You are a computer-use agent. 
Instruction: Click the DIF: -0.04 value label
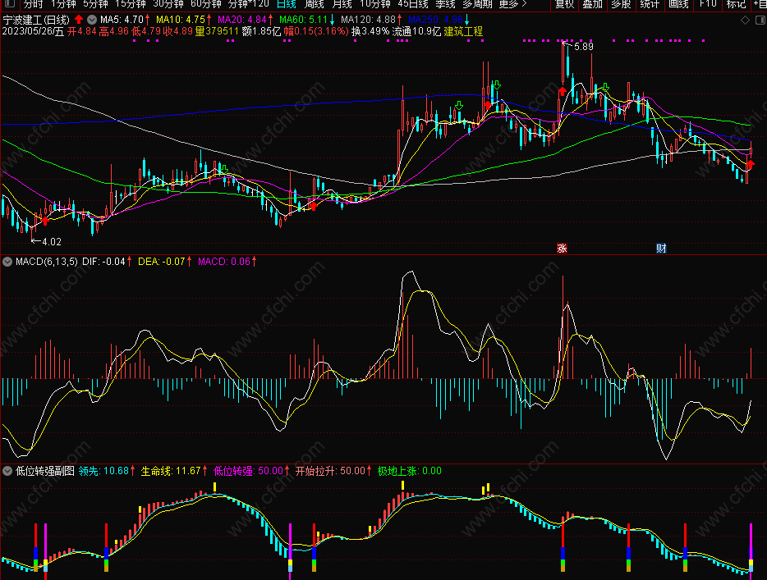point(103,262)
